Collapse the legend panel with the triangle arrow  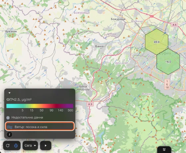[10, 93]
